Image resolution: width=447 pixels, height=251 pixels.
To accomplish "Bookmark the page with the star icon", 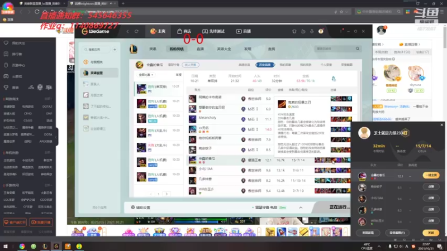I will pyautogui.click(x=341, y=12).
